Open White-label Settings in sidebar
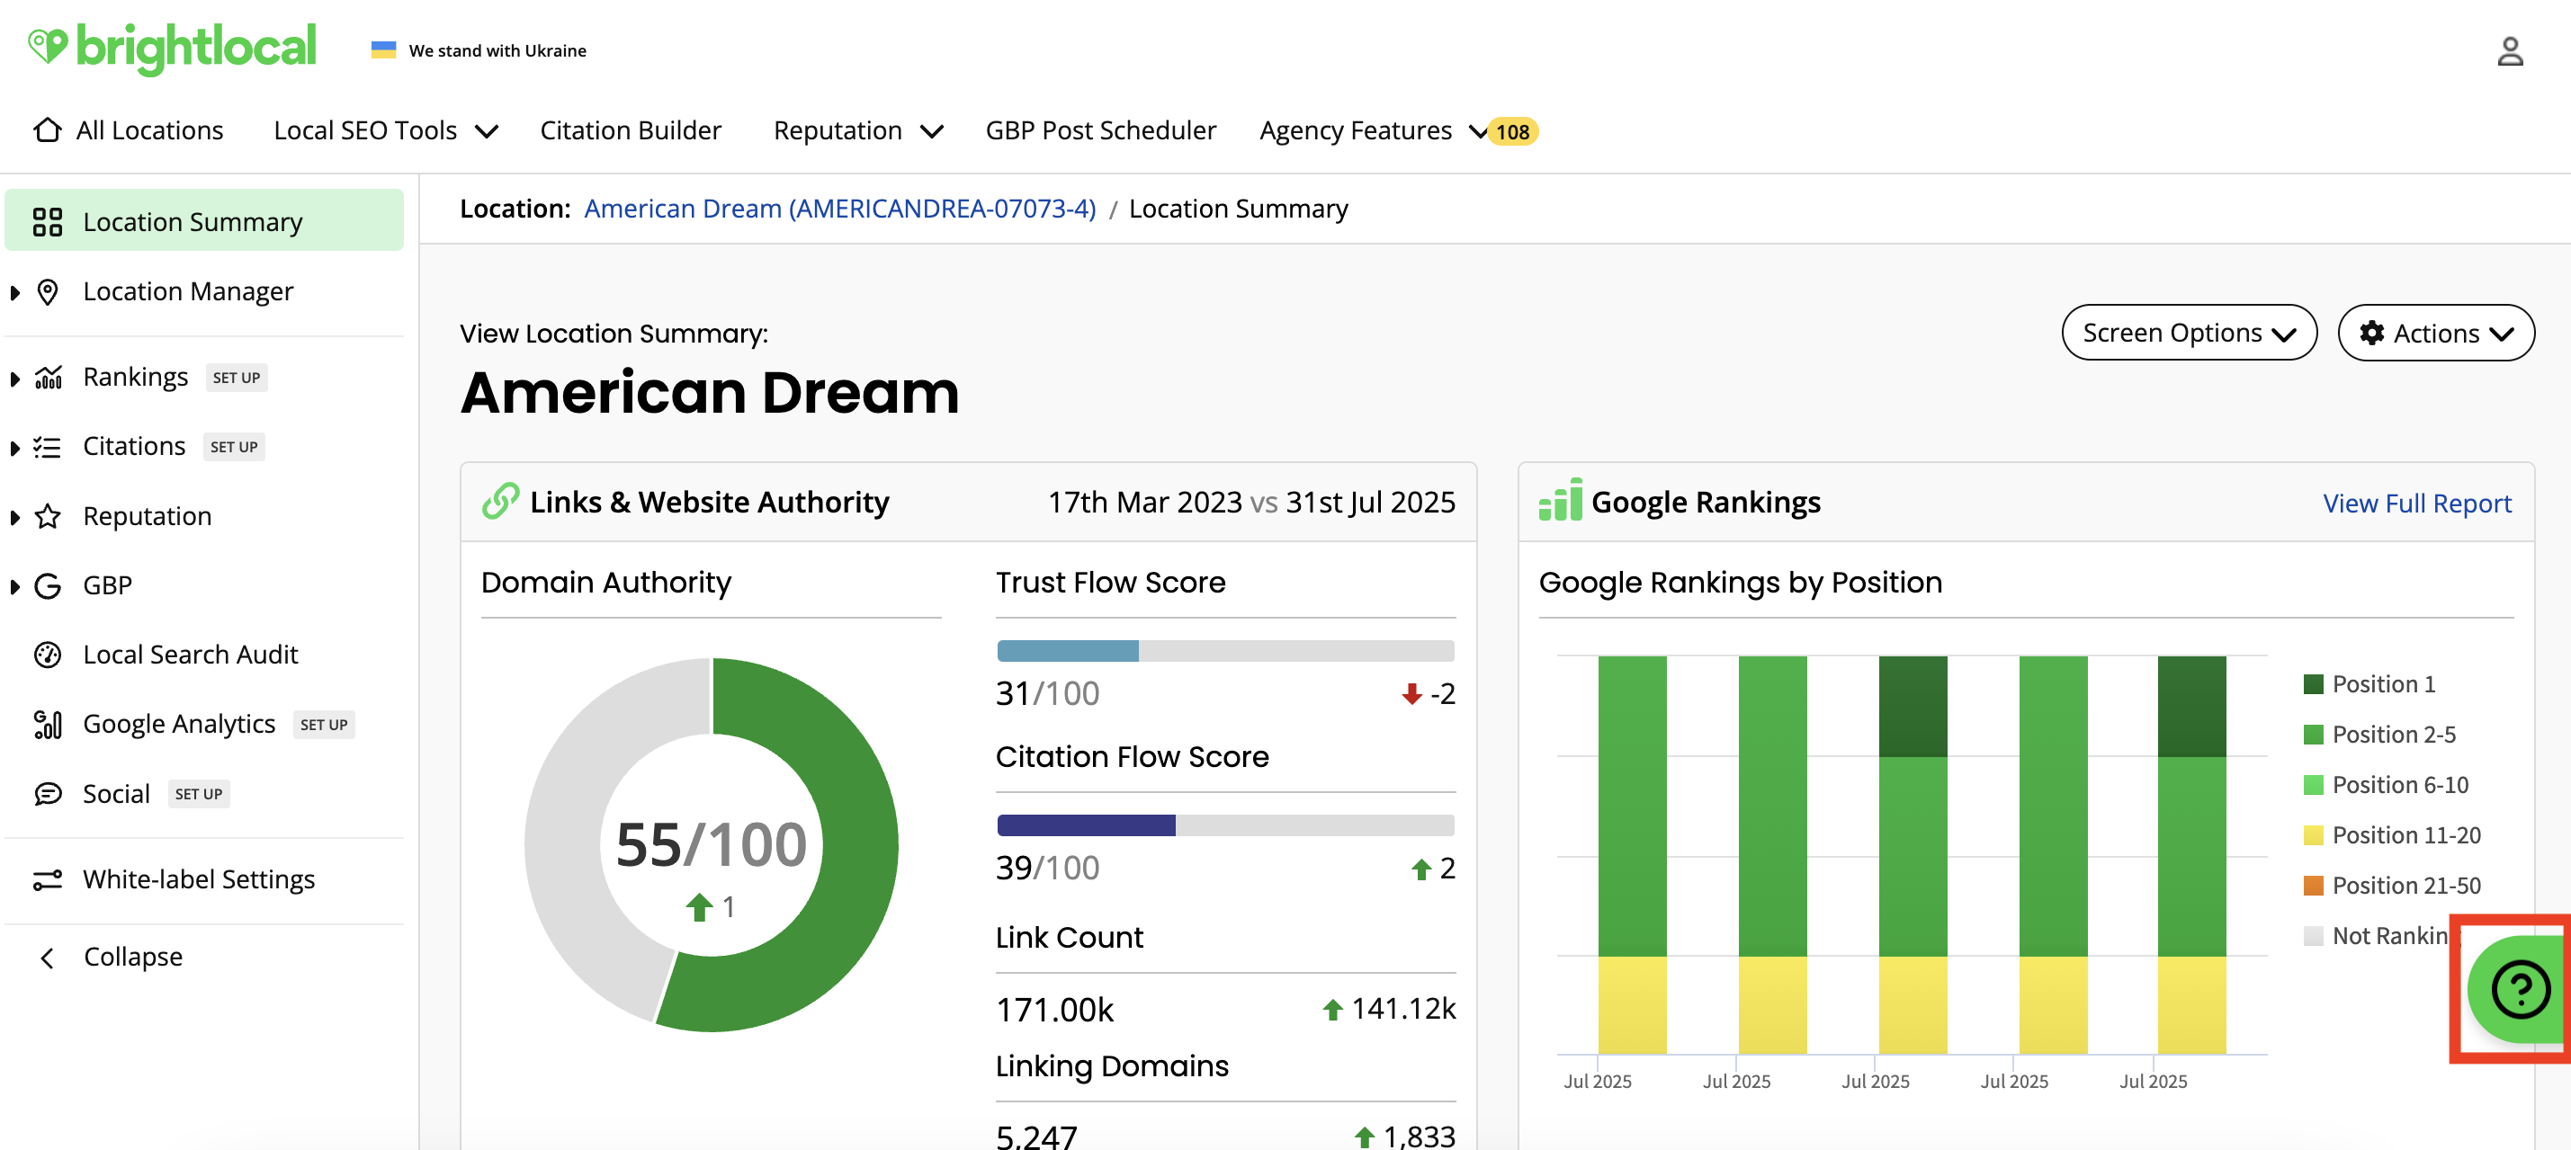2571x1150 pixels. (x=199, y=878)
